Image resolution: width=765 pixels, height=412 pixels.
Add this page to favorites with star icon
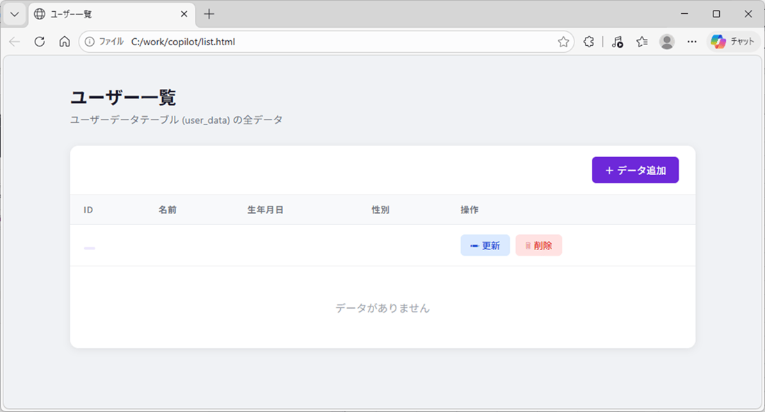[563, 42]
